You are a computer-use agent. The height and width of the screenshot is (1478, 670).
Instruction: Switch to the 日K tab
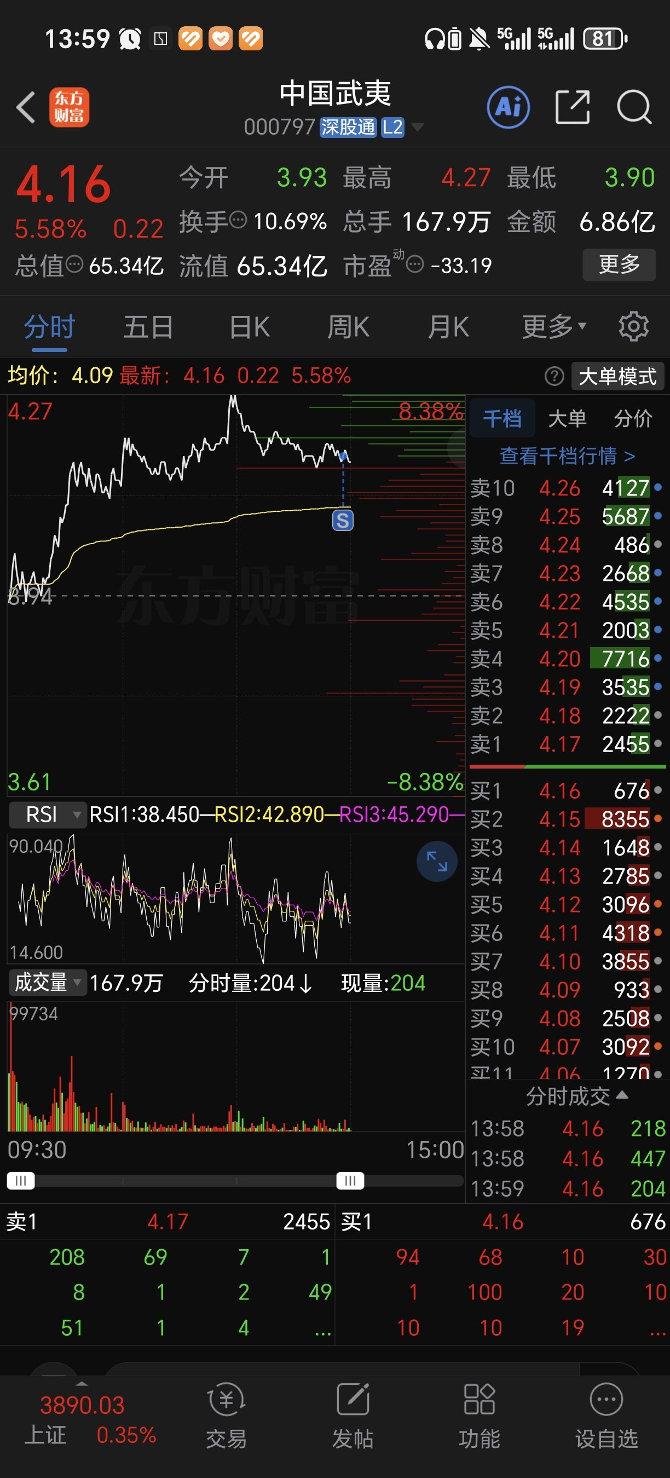pos(250,326)
